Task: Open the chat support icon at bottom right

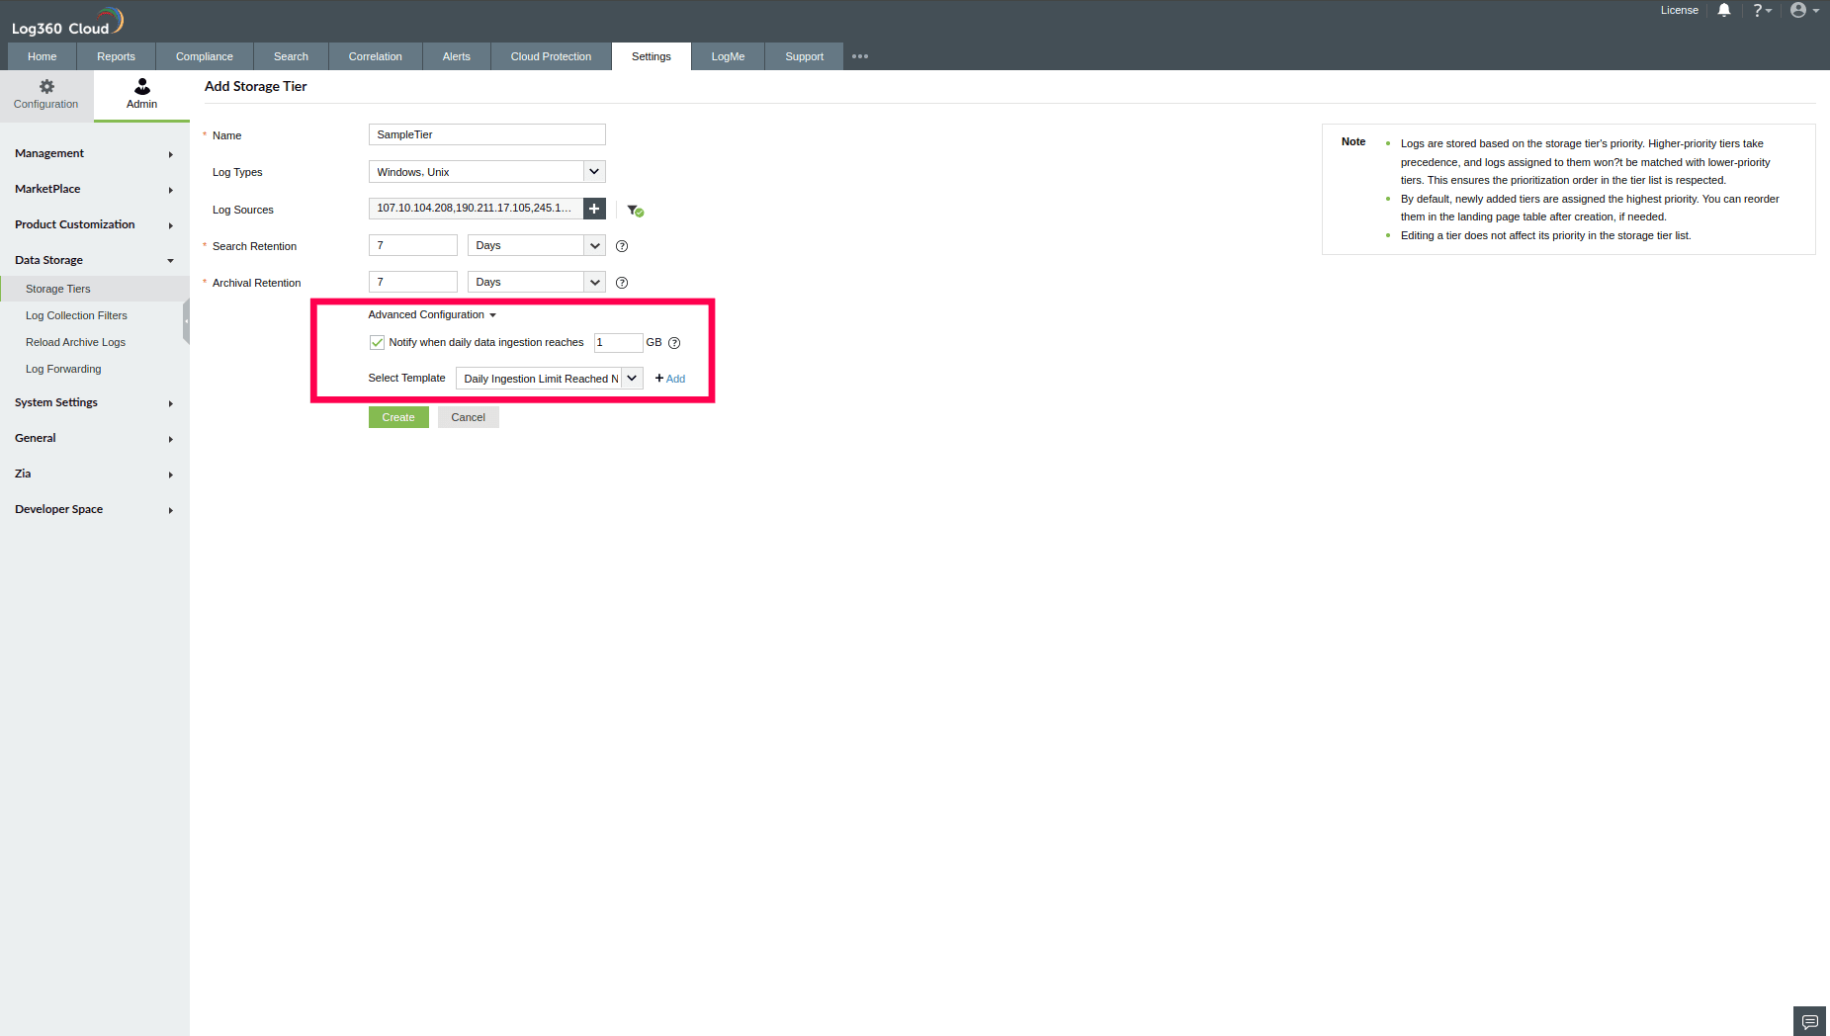Action: [x=1808, y=1020]
